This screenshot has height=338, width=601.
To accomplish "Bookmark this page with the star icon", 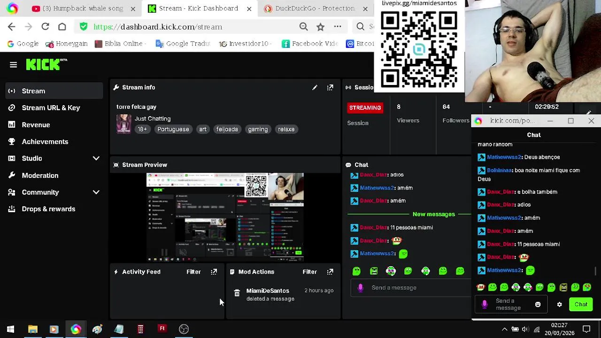I will coord(320,27).
